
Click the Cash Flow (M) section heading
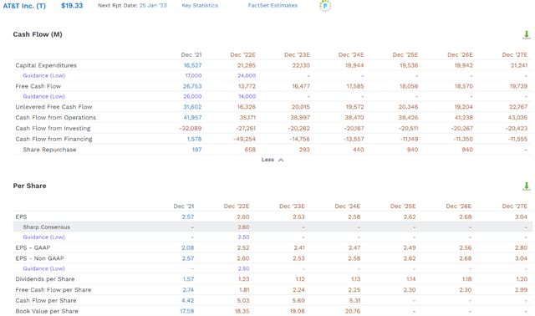38,34
